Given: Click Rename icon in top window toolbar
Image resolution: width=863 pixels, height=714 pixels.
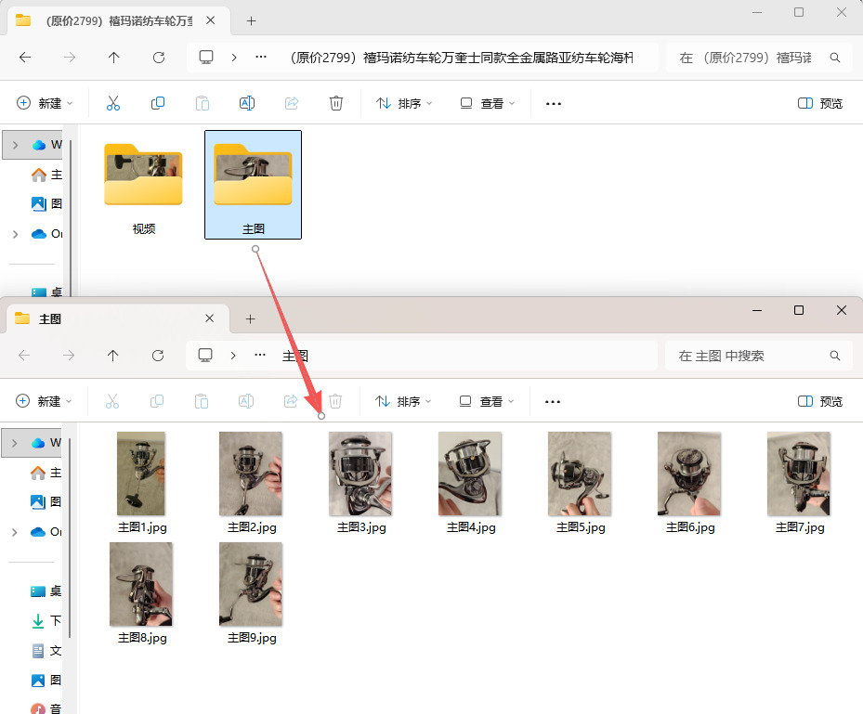Looking at the screenshot, I should point(247,103).
